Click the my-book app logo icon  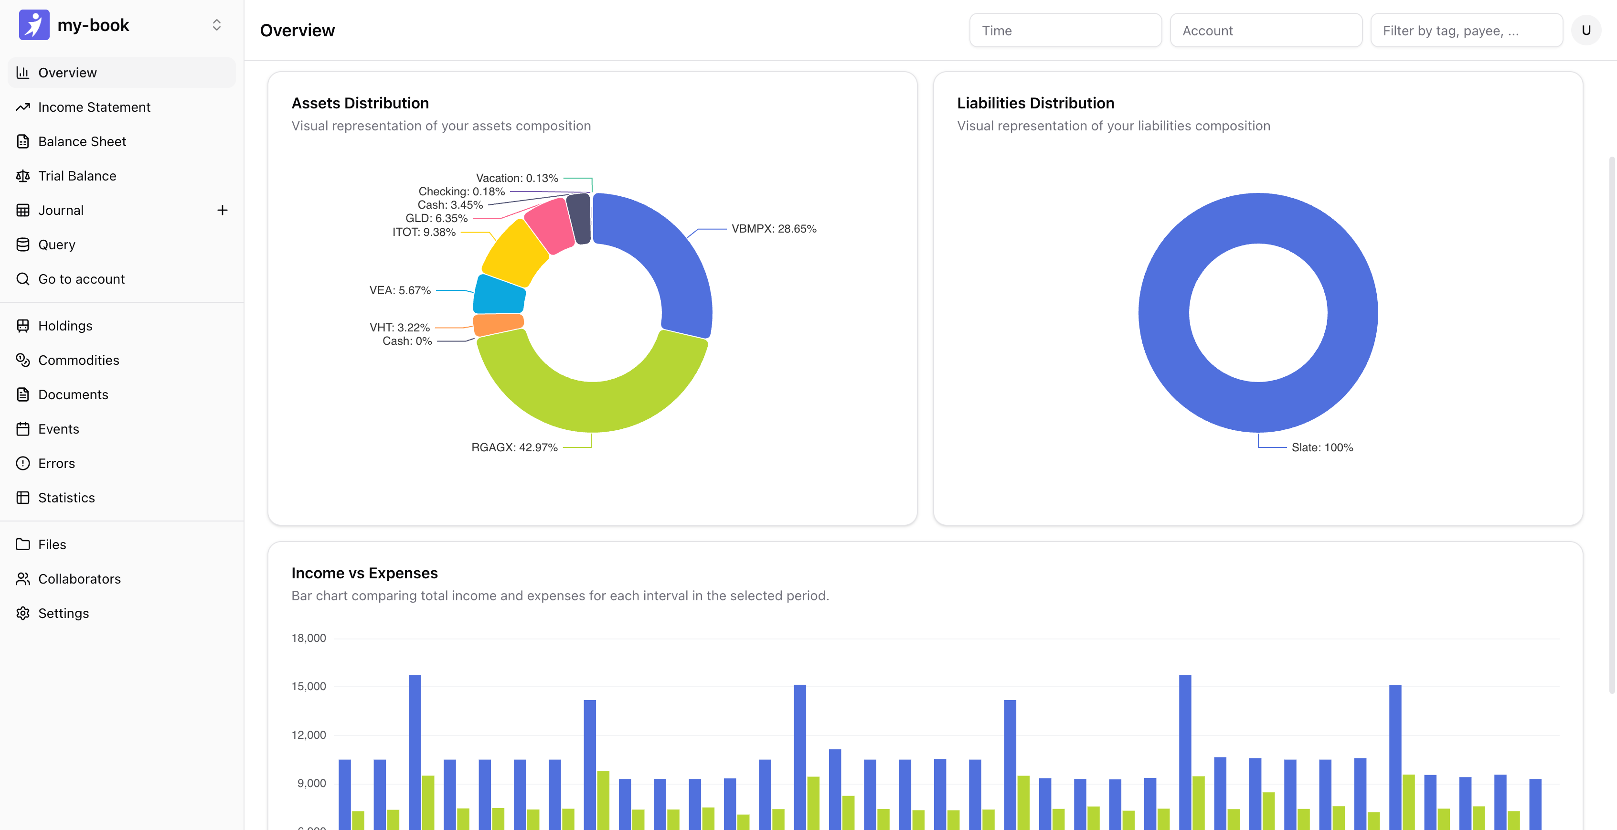click(34, 25)
